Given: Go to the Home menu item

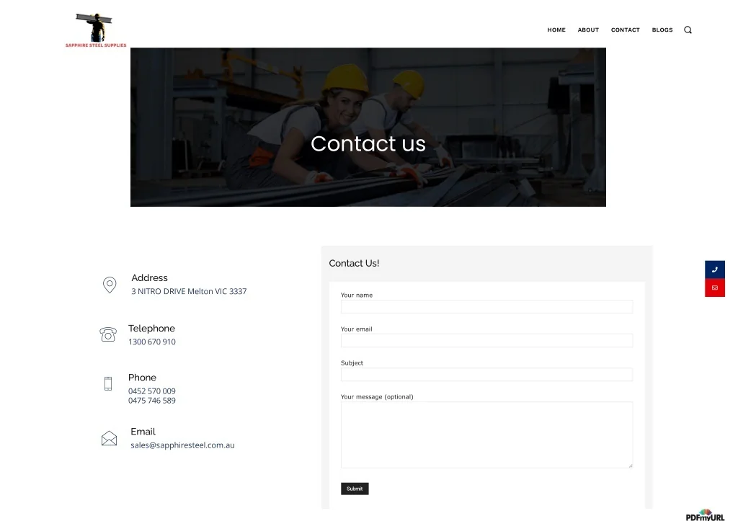Looking at the screenshot, I should [x=556, y=30].
